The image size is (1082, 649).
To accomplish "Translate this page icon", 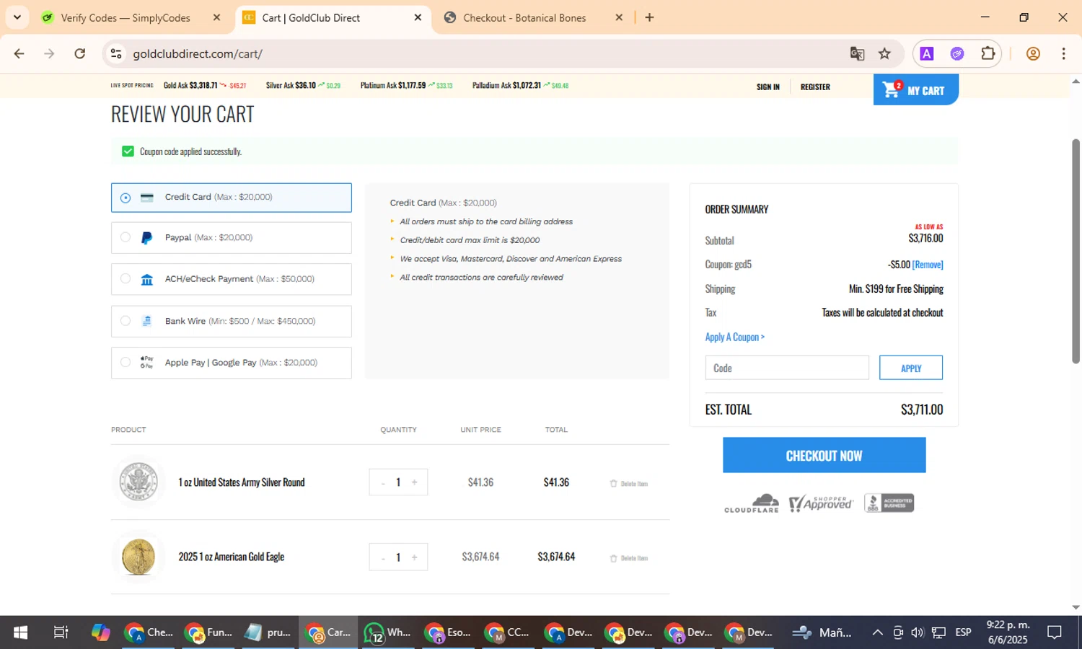I will click(x=857, y=53).
